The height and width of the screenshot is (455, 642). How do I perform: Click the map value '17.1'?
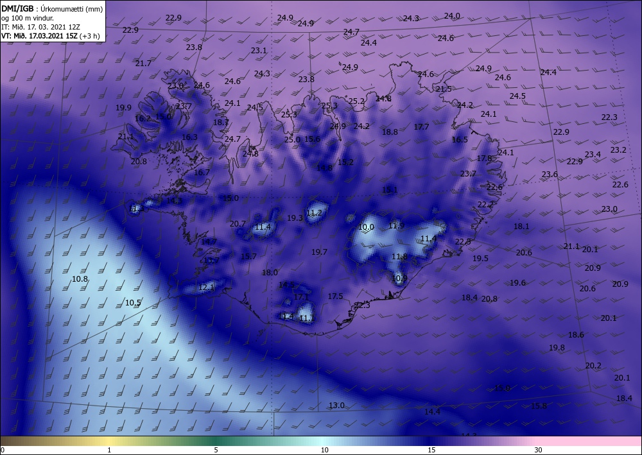tap(301, 296)
